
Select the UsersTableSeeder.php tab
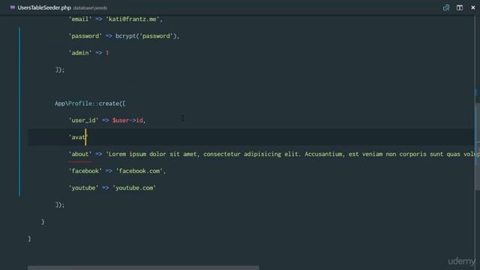pos(44,7)
